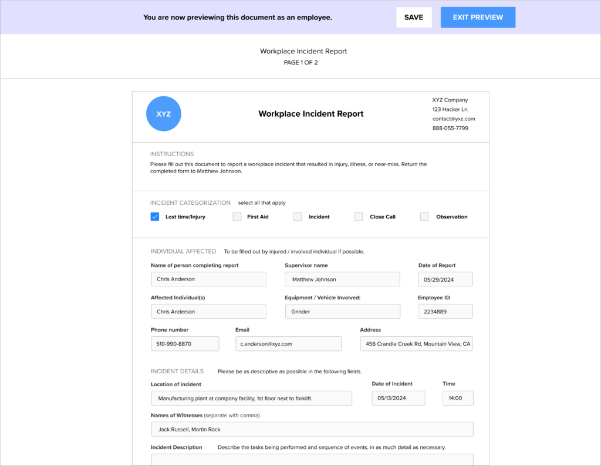Click the Affected Individual(s) field
601x466 pixels.
208,311
